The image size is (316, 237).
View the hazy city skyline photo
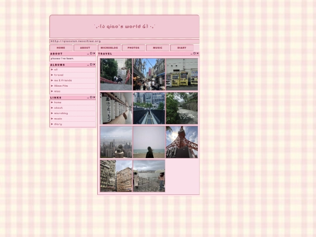(x=116, y=142)
